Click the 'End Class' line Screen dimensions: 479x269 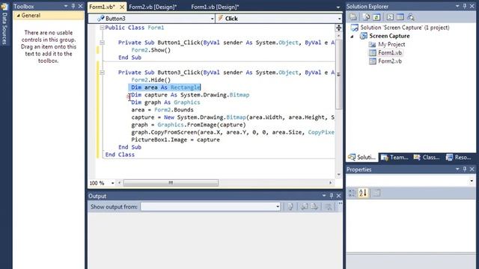click(120, 155)
